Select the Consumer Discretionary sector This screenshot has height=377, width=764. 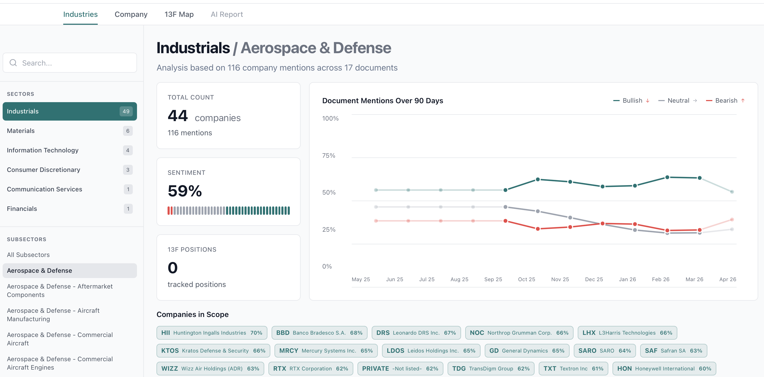pos(70,170)
